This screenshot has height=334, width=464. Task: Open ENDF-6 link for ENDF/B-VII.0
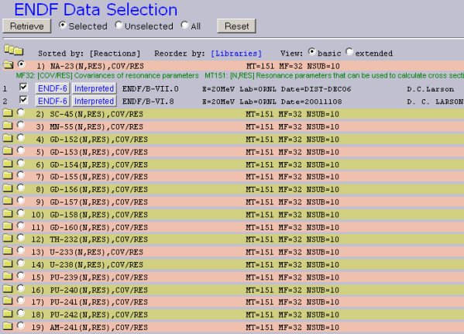[53, 88]
